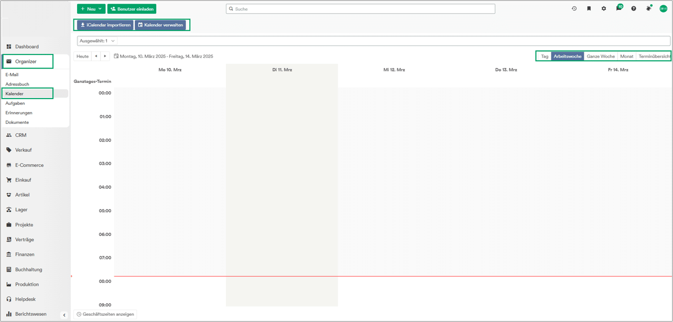
Task: Click the Fr 14. Mrz column header
Action: tap(618, 70)
